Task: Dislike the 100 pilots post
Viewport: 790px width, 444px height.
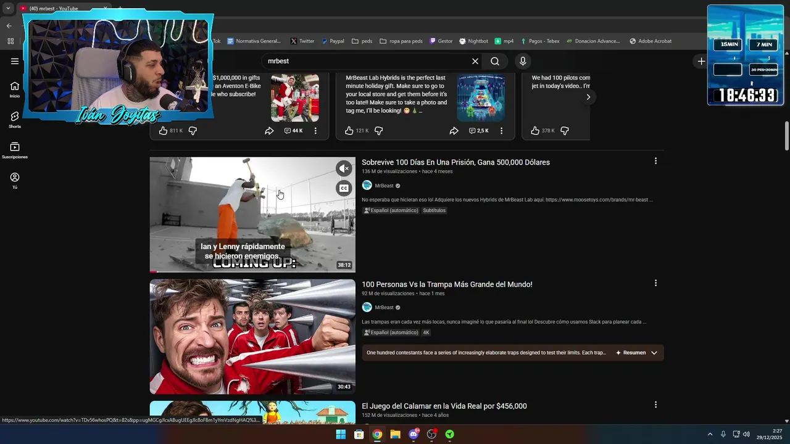Action: click(565, 131)
